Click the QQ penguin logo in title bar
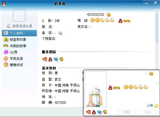This screenshot has width=160, height=117. 4,4
